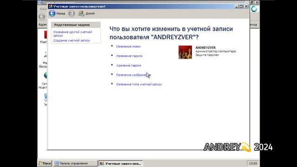The image size is (297, 167).
Task: Switch to Панель управления taskbar item
Action: coord(75,163)
